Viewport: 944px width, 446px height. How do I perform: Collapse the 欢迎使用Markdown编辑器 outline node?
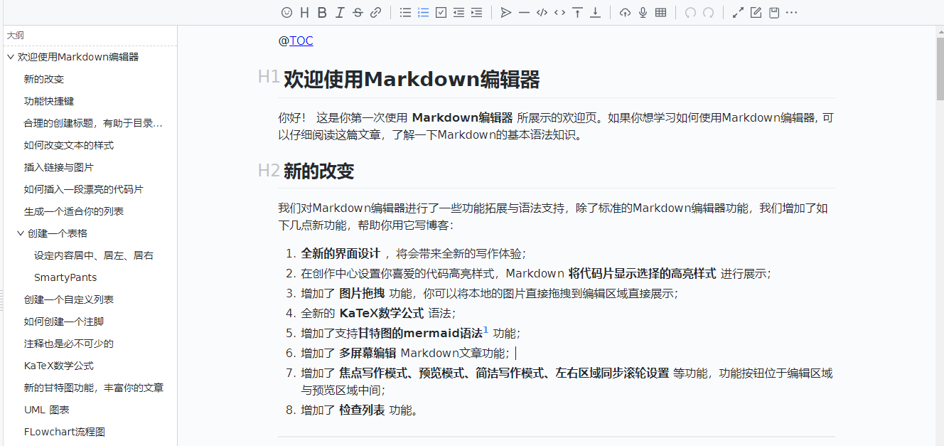(10, 57)
